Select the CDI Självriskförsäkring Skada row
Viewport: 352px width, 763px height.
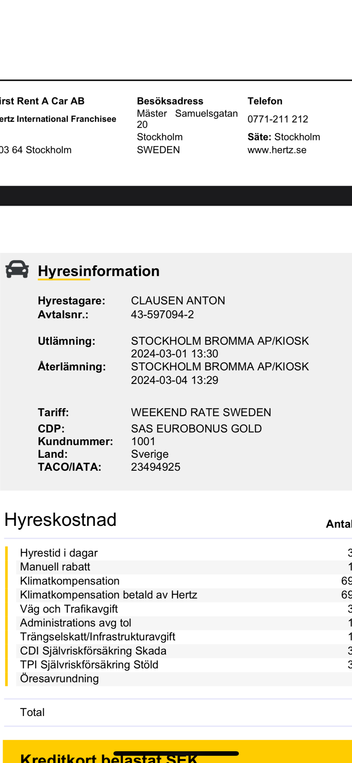pyautogui.click(x=93, y=651)
